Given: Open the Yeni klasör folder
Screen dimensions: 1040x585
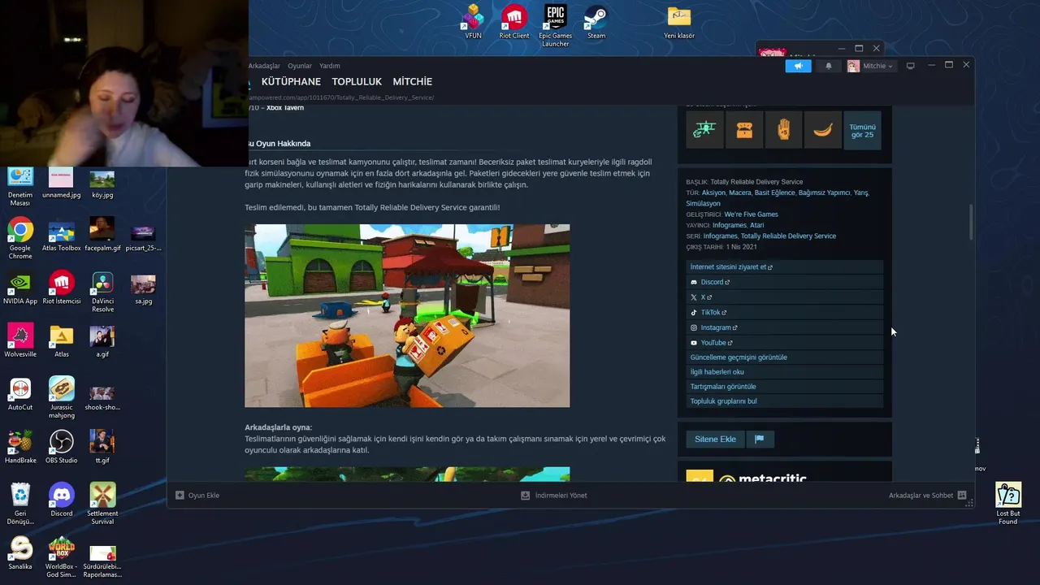Looking at the screenshot, I should (679, 22).
